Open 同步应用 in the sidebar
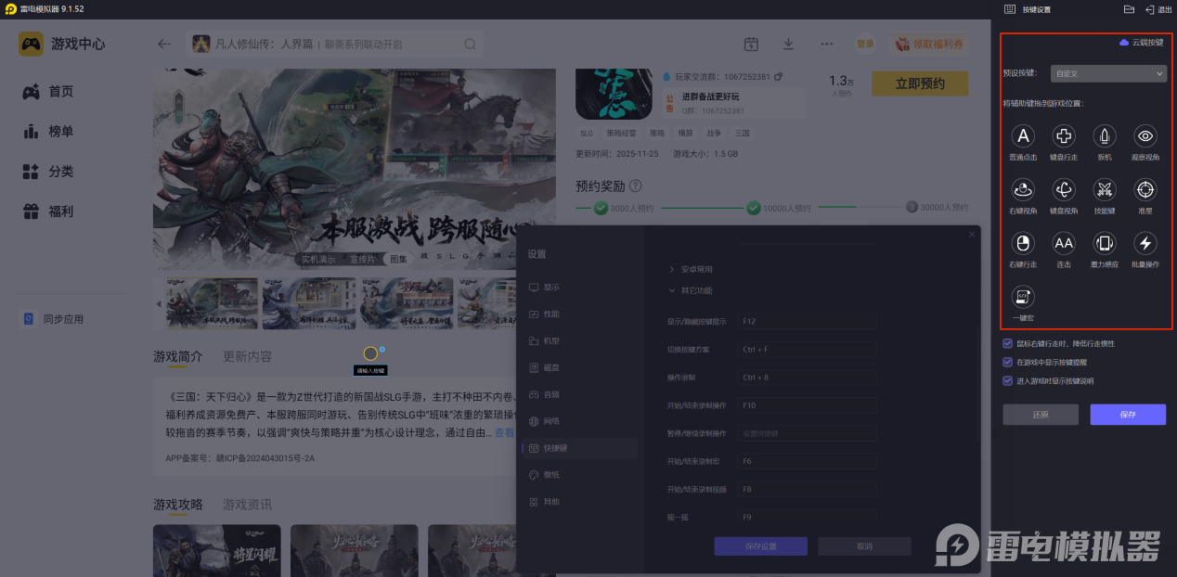 pos(53,319)
